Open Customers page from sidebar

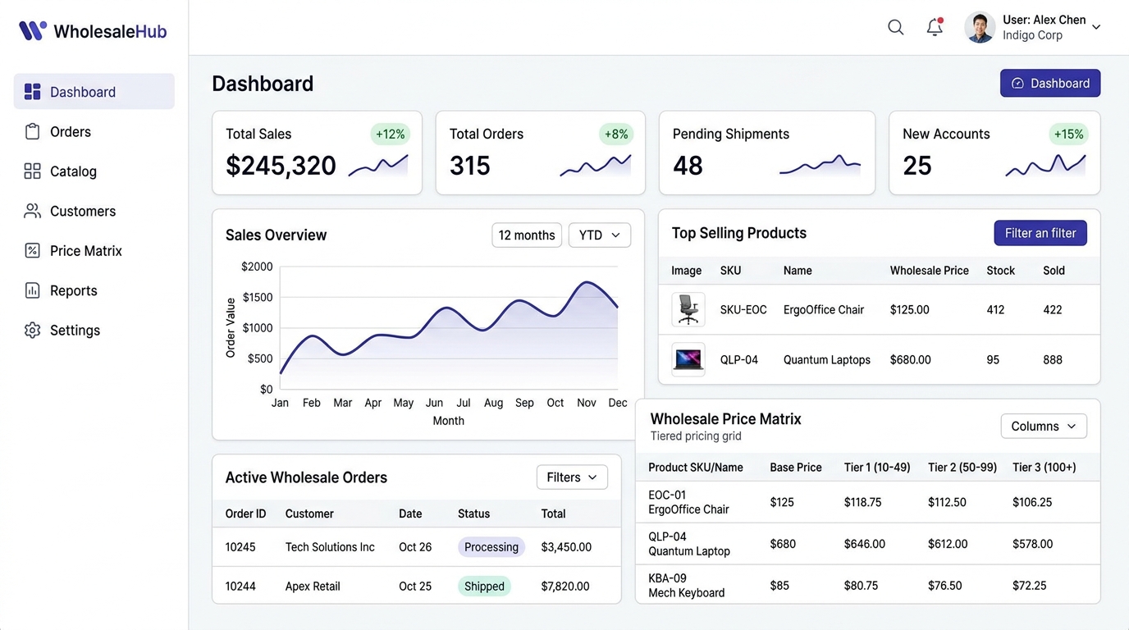point(94,211)
